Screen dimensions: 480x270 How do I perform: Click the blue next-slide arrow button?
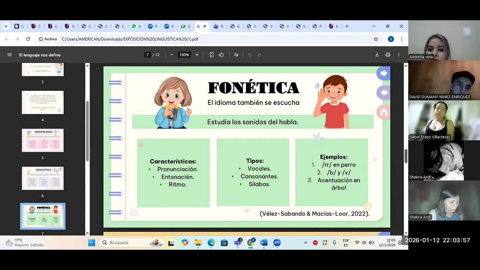pyautogui.click(x=383, y=73)
